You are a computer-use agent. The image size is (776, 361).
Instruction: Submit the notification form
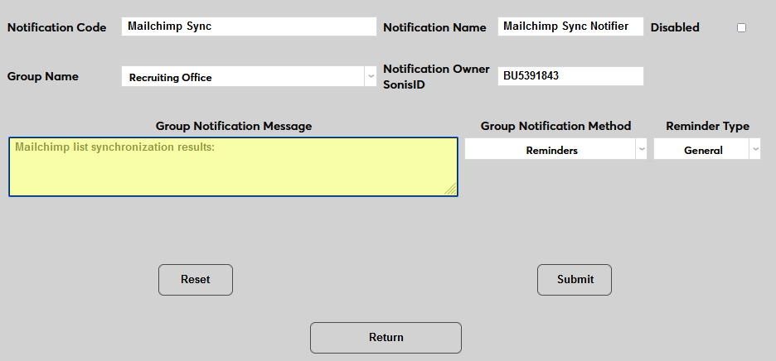click(x=575, y=280)
